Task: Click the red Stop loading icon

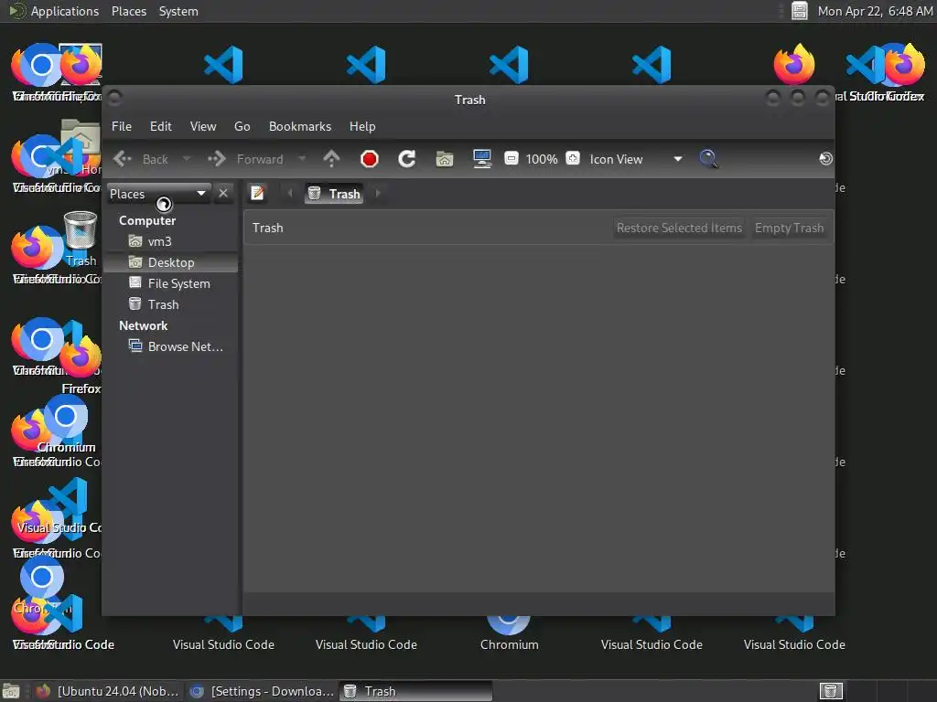Action: [x=370, y=159]
